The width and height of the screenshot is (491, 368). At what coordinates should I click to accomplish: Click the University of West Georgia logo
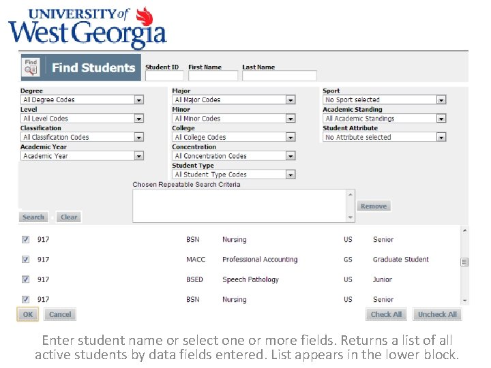(87, 27)
